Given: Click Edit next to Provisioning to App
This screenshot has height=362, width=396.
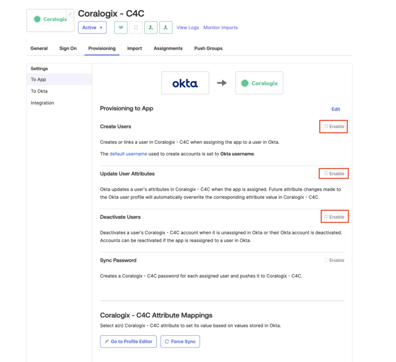Looking at the screenshot, I should (x=335, y=109).
